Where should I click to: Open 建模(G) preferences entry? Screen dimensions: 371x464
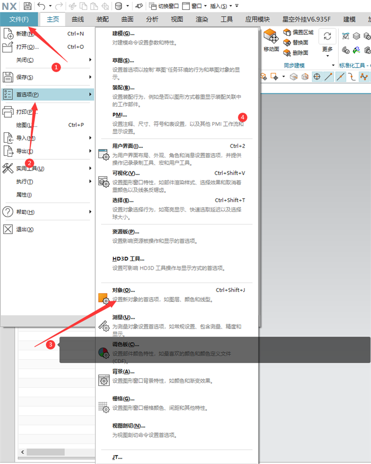177,38
